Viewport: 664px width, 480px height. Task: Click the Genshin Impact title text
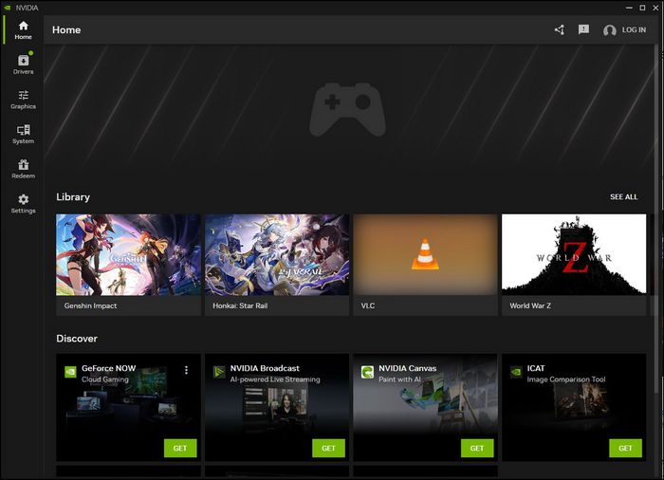click(x=90, y=305)
